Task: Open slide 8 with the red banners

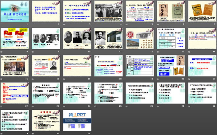Action: [x=15, y=39]
